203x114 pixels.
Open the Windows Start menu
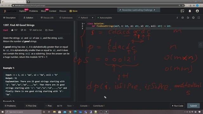2,112
